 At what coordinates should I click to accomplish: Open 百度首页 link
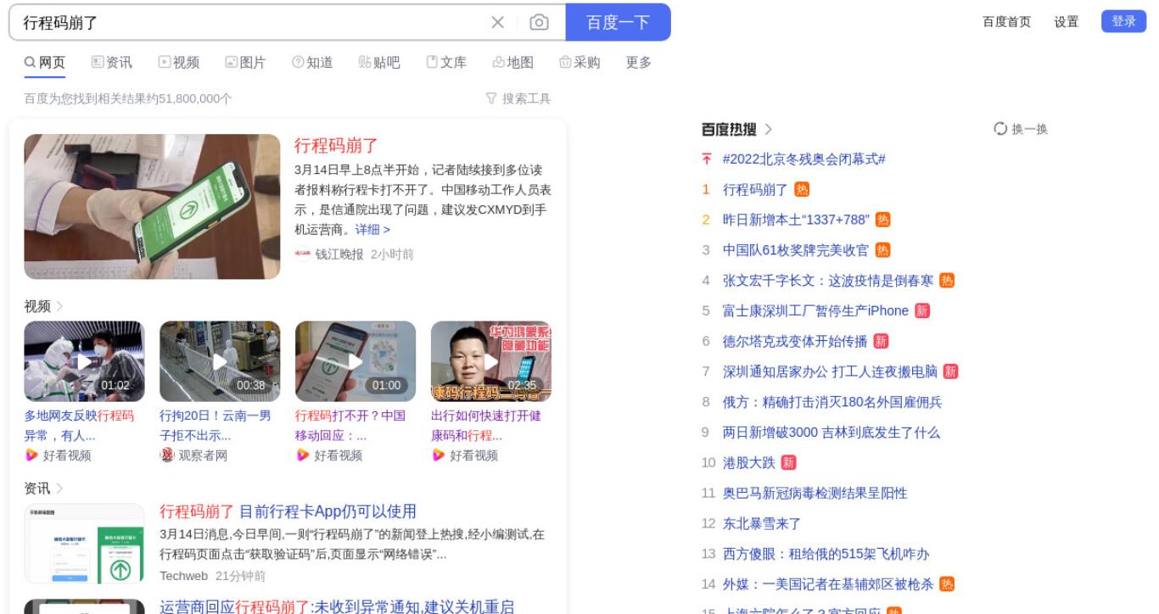(1006, 22)
